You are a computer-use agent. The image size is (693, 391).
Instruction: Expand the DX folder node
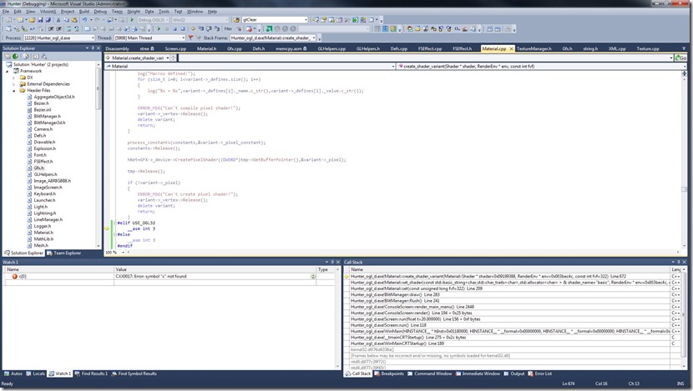(13, 78)
